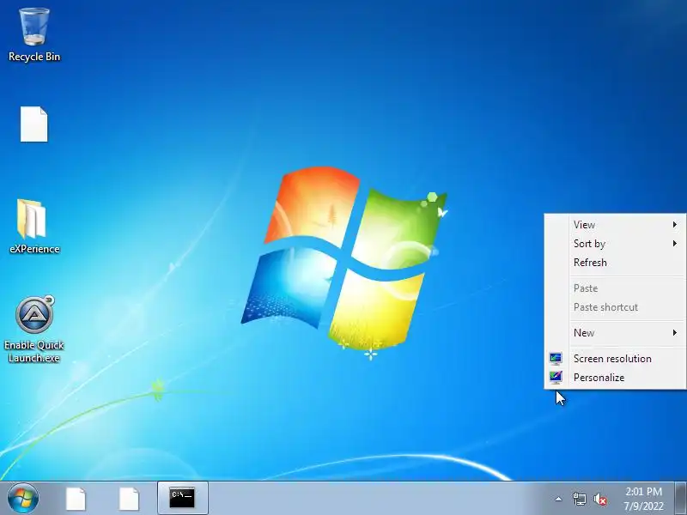Screen dimensions: 687x515
Task: Select the Enable Quick Launch.exe icon
Action: click(x=34, y=330)
